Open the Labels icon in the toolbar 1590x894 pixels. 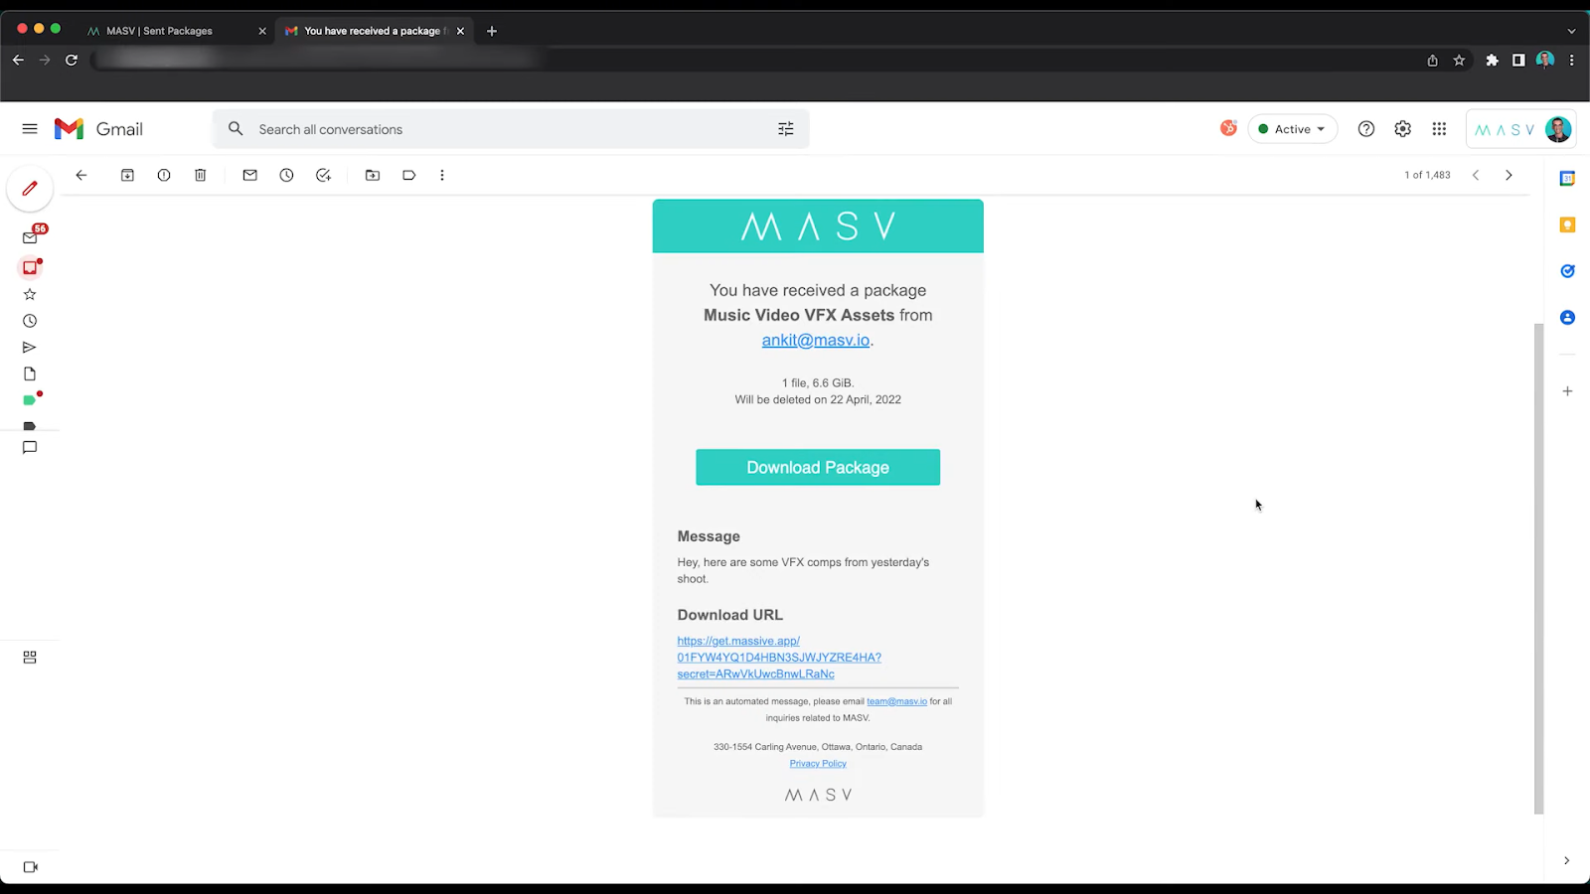click(x=408, y=175)
